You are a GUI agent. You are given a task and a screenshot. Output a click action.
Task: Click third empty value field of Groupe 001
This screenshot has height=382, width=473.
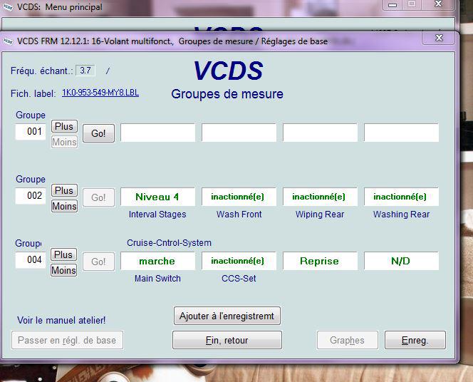(x=320, y=133)
